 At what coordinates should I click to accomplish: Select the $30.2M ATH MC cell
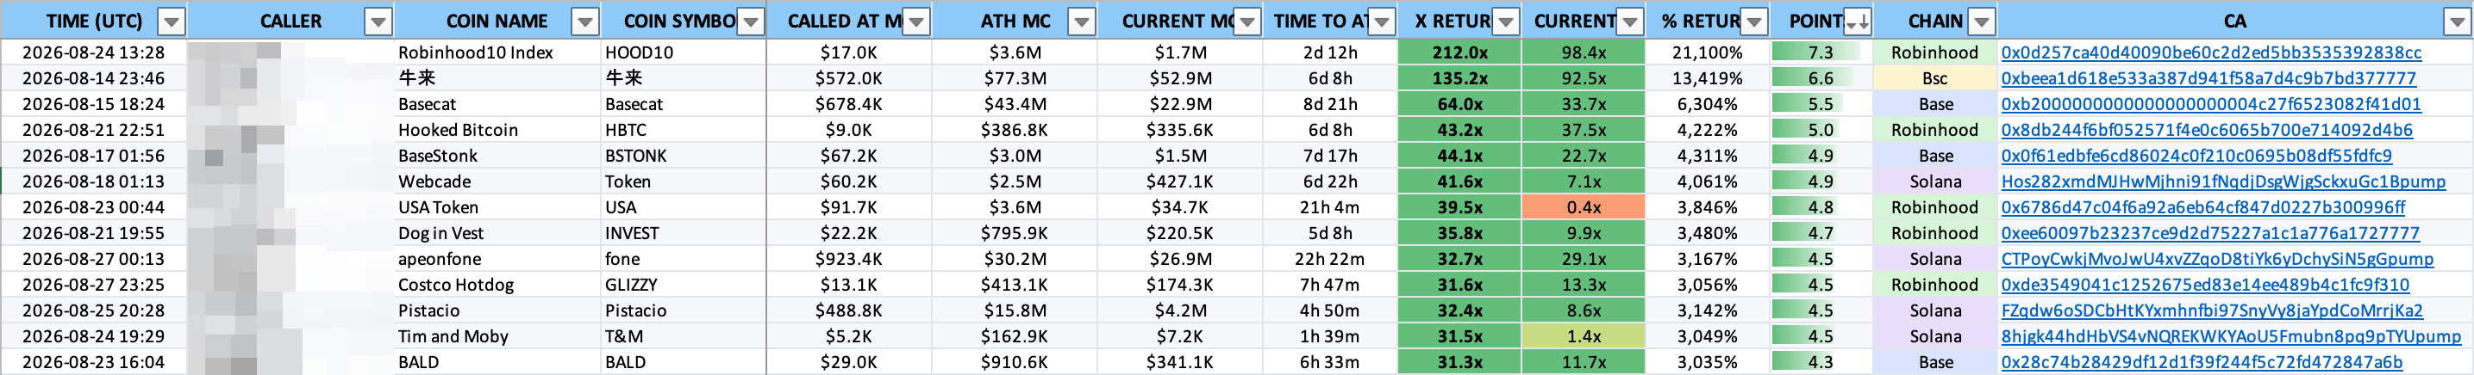1015,260
